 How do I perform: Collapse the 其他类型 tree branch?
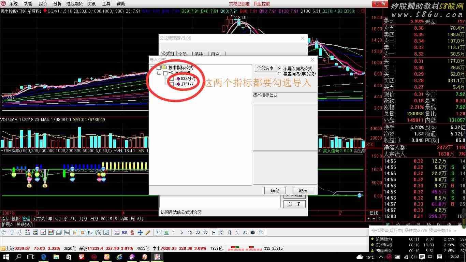coord(159,73)
